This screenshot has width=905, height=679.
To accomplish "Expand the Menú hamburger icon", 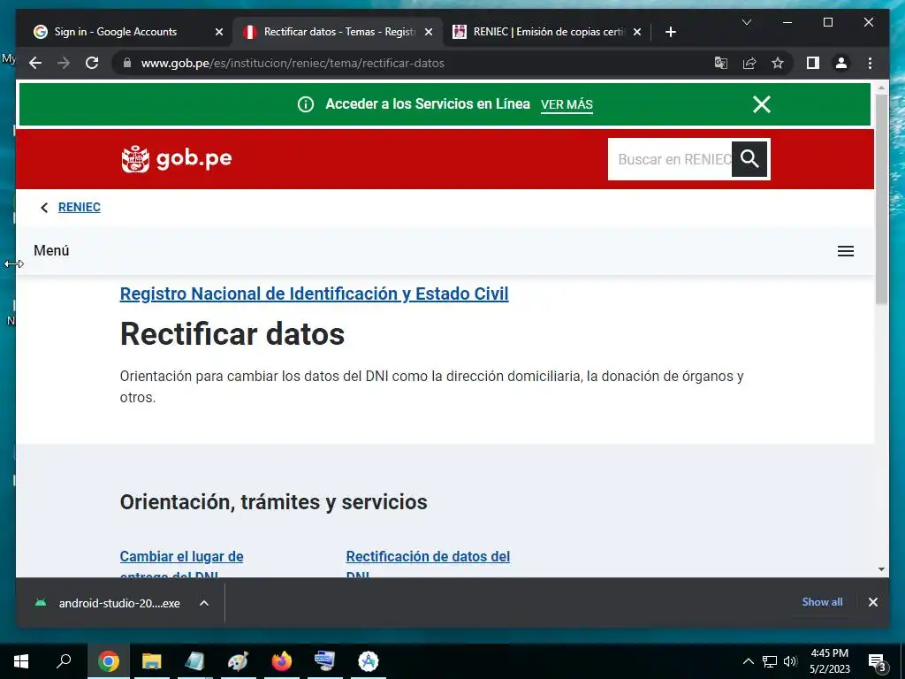I will (846, 251).
